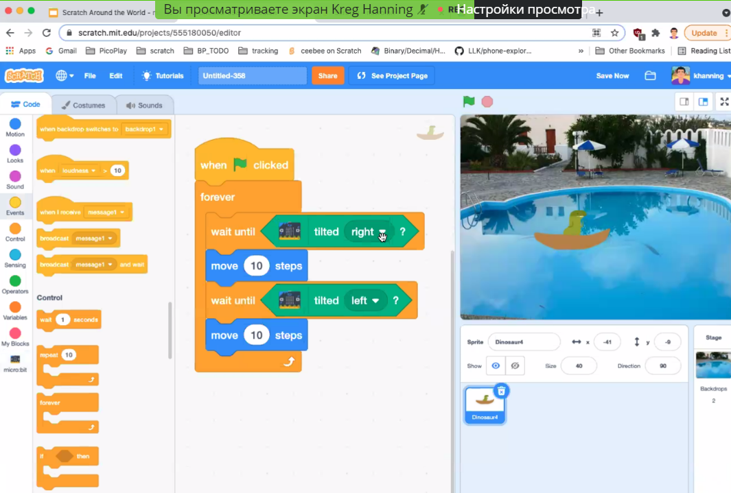Switch to large stage layout
This screenshot has width=731, height=493.
pos(704,101)
